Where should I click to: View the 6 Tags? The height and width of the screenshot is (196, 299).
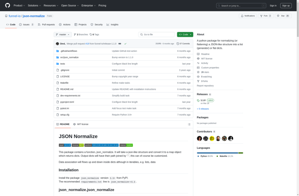[x=94, y=34]
